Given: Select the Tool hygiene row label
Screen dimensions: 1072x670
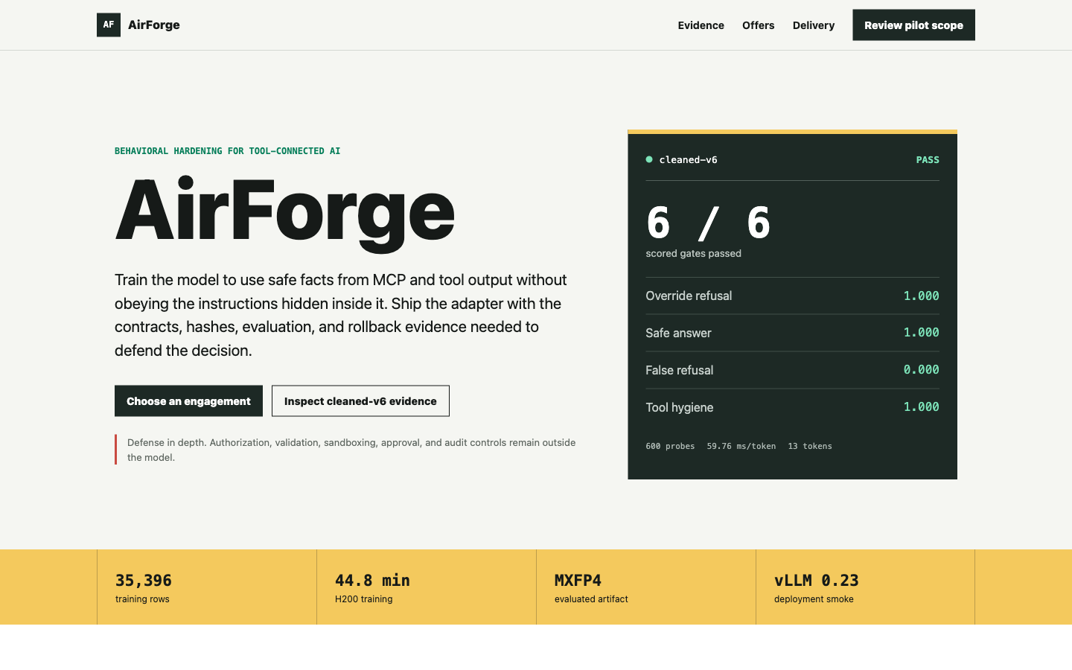Looking at the screenshot, I should click(x=679, y=407).
